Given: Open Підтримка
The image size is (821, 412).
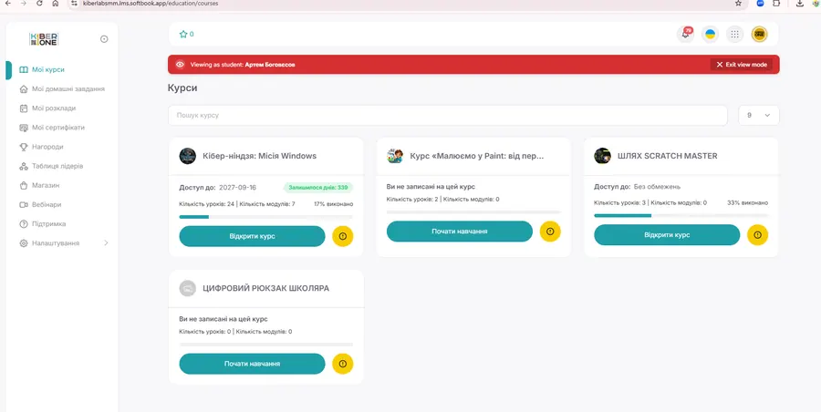Looking at the screenshot, I should pos(42,223).
